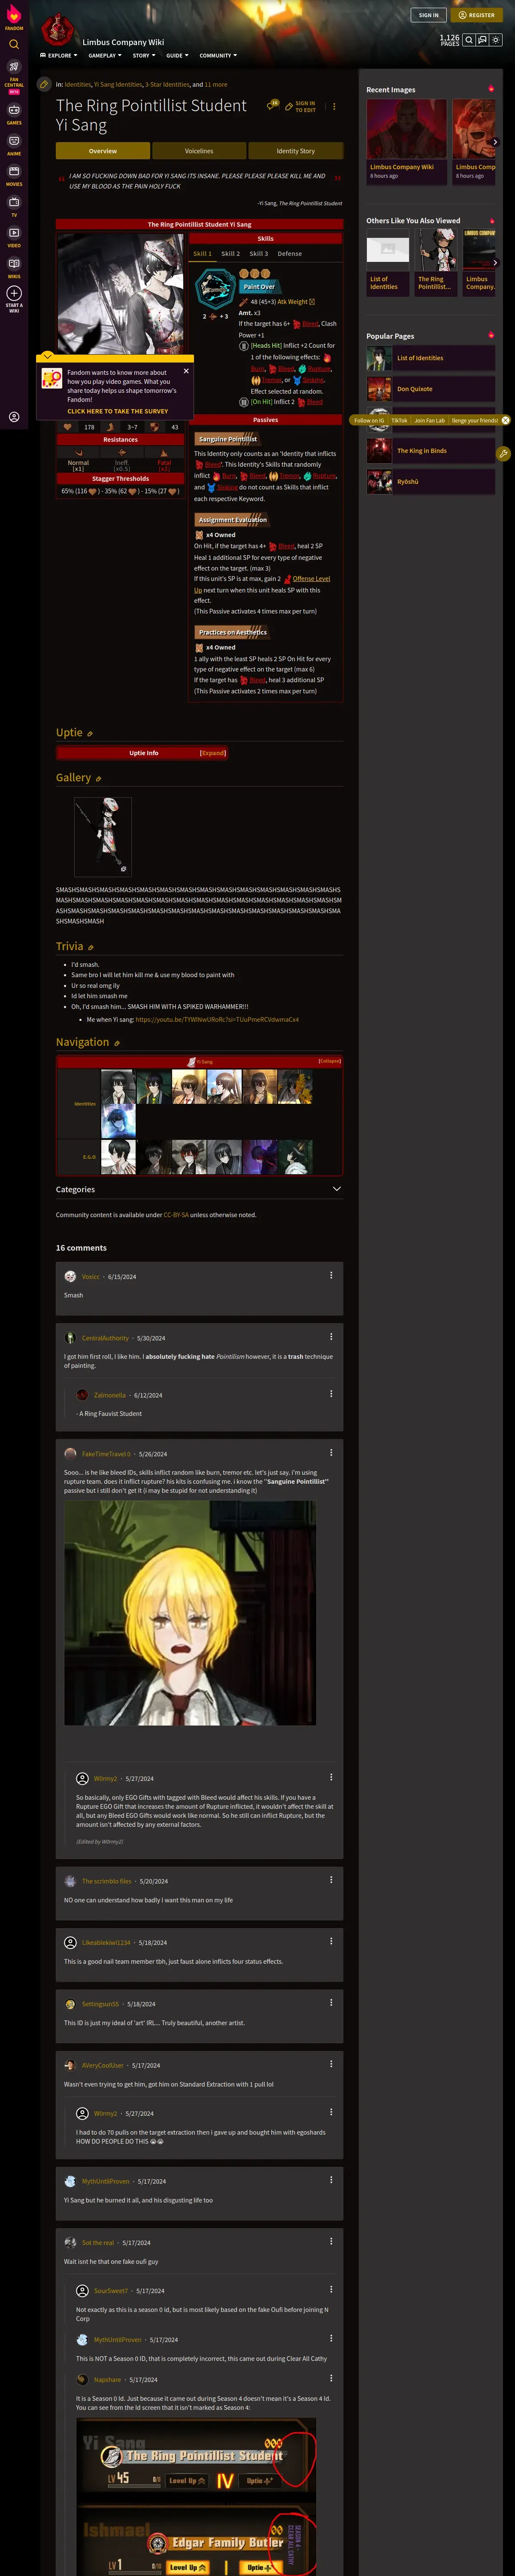515x2576 pixels.
Task: Open the Community dropdown menu
Action: (218, 56)
